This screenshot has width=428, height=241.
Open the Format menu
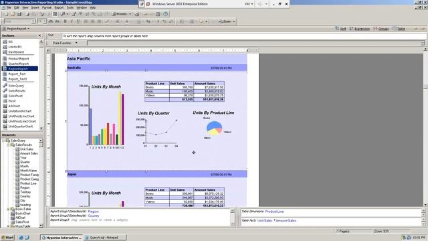pyautogui.click(x=47, y=7)
